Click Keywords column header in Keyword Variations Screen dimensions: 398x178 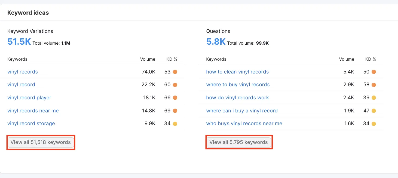pyautogui.click(x=17, y=59)
